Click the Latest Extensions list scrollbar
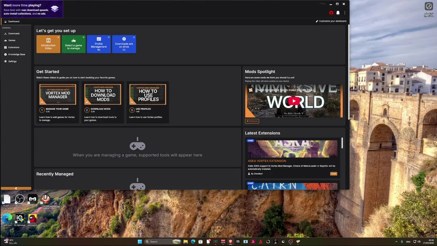 [342, 143]
